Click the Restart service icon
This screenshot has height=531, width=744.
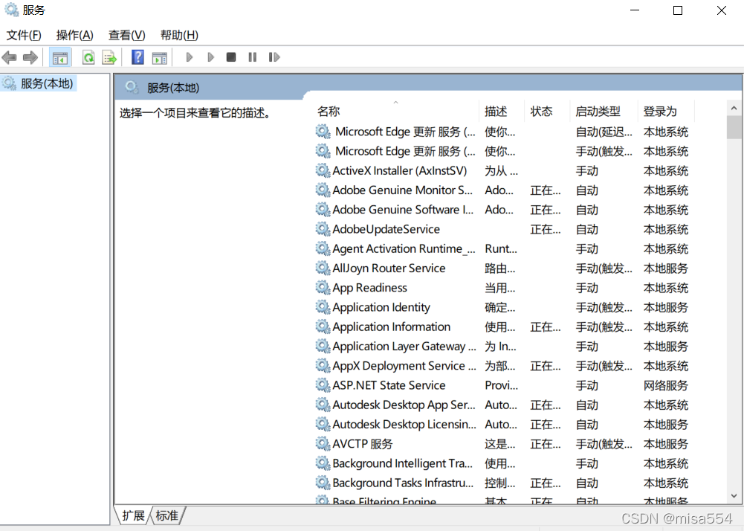[x=274, y=57]
